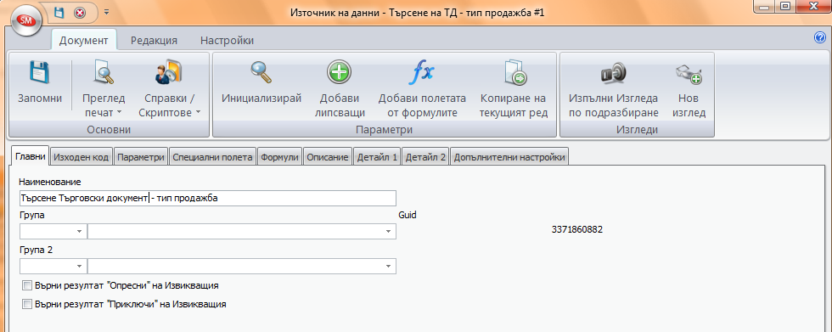
Task: Switch to the Редакция ribbon tab
Action: click(x=154, y=40)
